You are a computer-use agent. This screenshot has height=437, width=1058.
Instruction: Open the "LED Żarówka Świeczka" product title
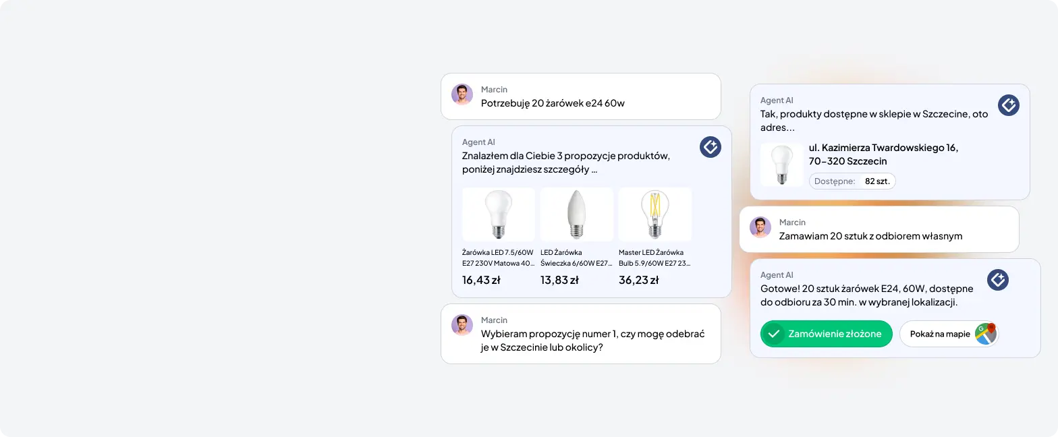576,258
